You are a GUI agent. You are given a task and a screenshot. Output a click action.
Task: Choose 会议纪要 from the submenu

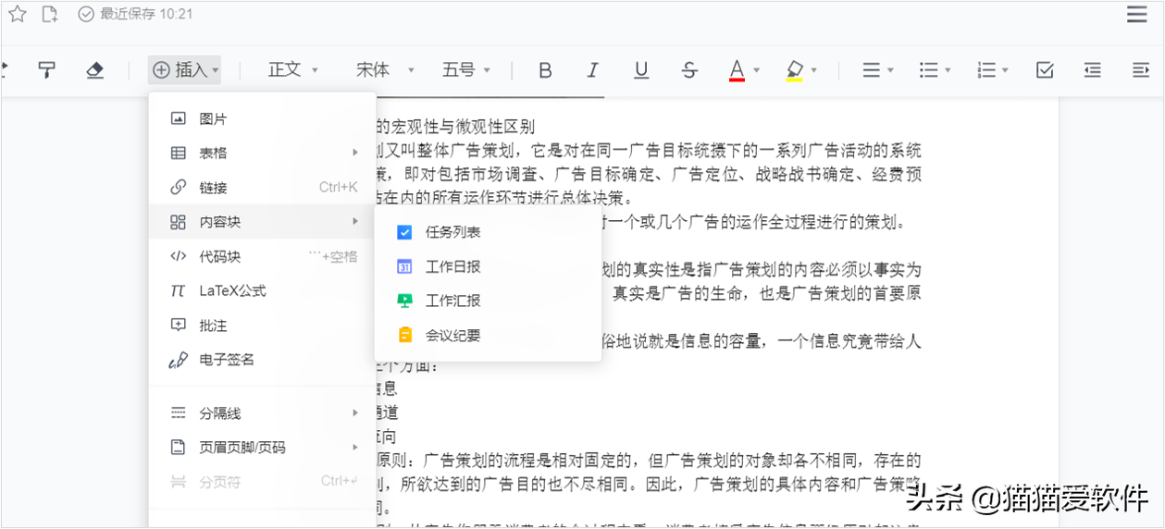452,335
